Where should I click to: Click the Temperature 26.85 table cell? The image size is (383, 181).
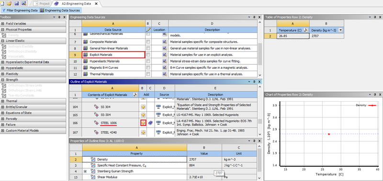293,36
